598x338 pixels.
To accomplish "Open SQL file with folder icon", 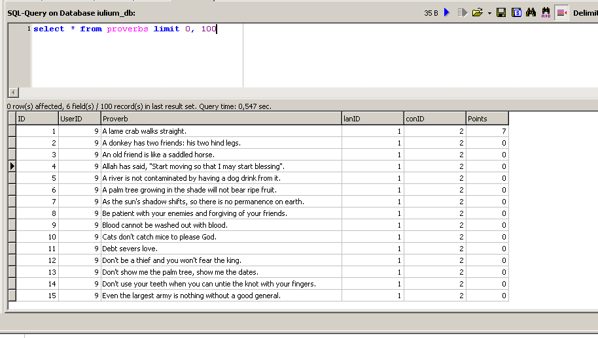I will [478, 12].
